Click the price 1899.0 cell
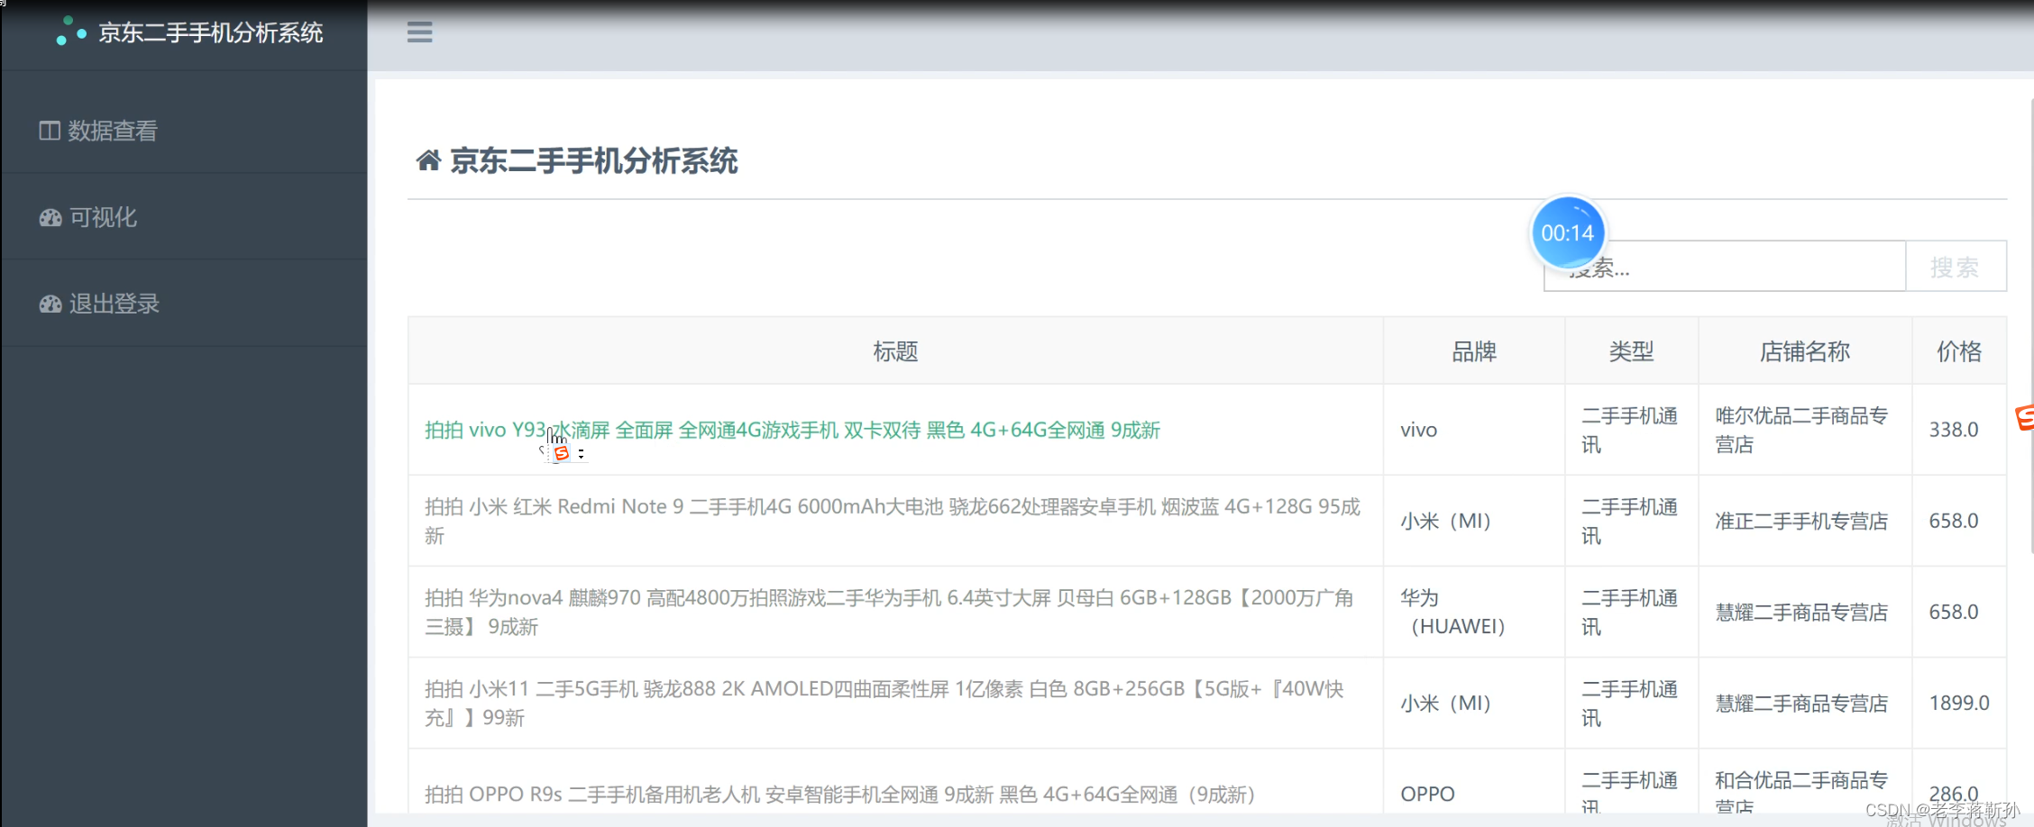 [x=1959, y=703]
